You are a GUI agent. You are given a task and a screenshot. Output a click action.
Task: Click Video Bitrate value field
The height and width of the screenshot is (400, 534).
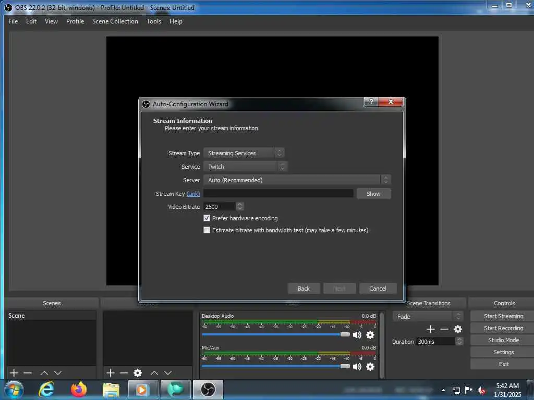220,206
